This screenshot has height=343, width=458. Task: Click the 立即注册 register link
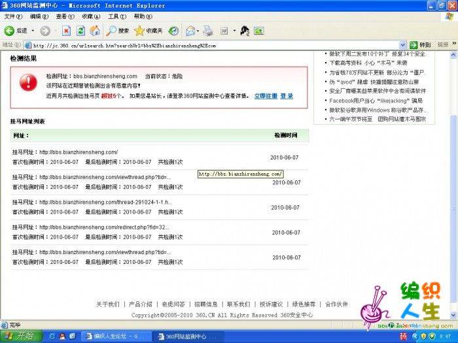[x=266, y=96]
